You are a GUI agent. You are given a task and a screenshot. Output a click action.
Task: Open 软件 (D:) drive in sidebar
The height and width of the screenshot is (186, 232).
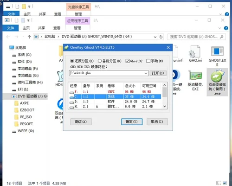coord(22,62)
